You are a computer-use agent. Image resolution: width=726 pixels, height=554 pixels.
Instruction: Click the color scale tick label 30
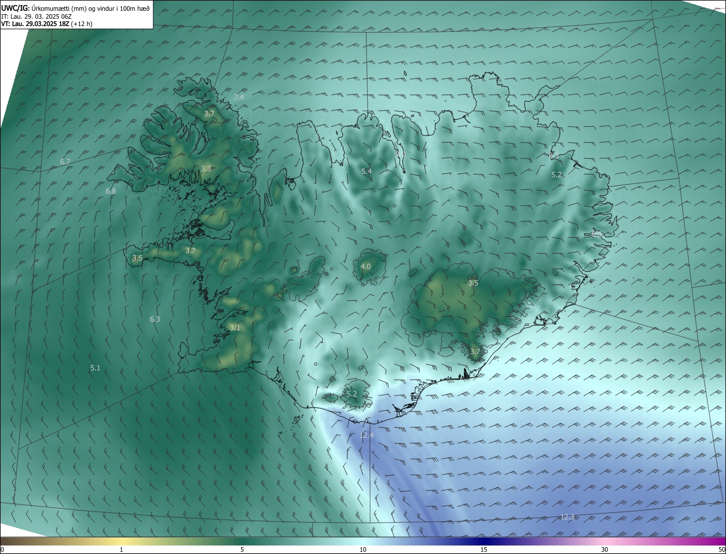coord(605,549)
